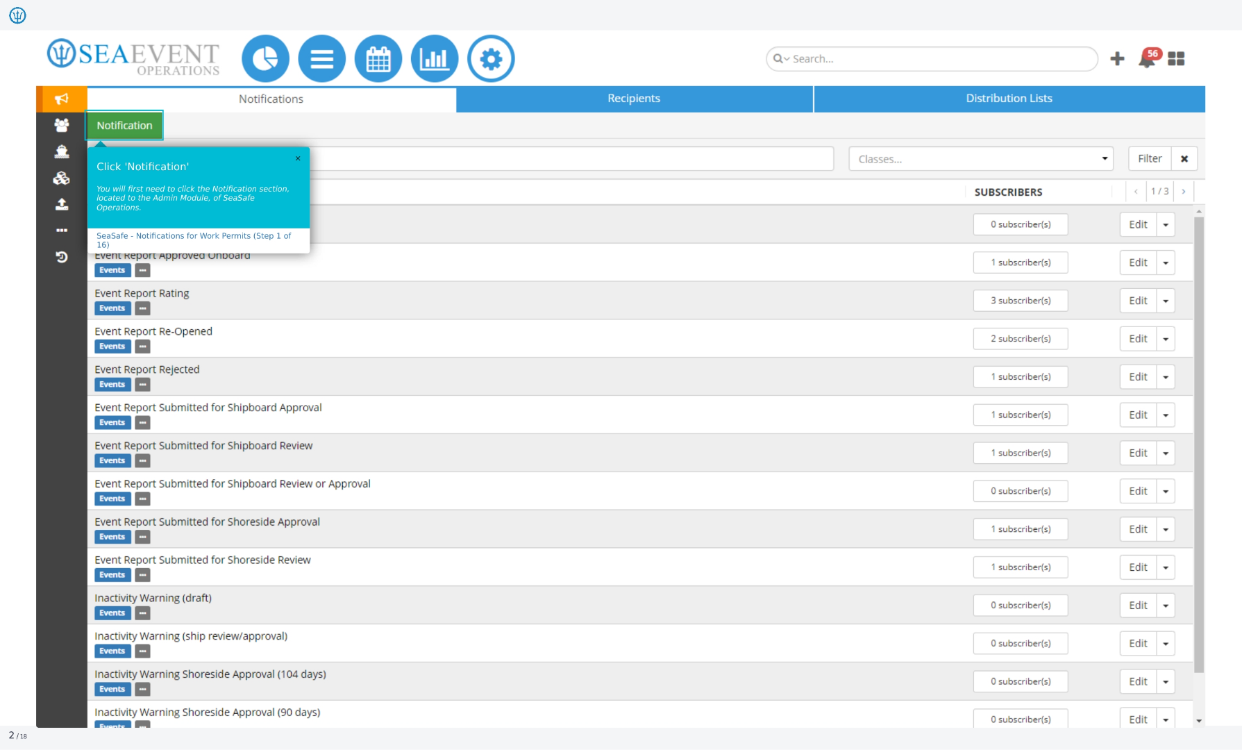The width and height of the screenshot is (1242, 750).
Task: Click ellipsis tag under Inactivity Warning (draft)
Action: pos(142,613)
